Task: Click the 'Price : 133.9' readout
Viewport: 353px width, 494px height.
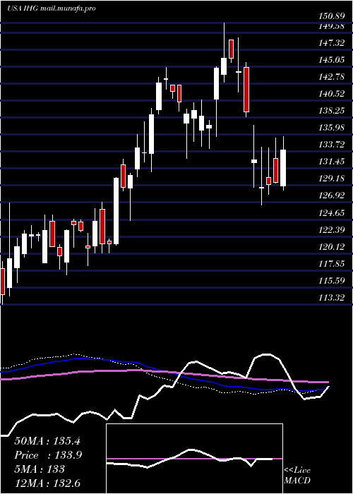Action: coord(48,455)
